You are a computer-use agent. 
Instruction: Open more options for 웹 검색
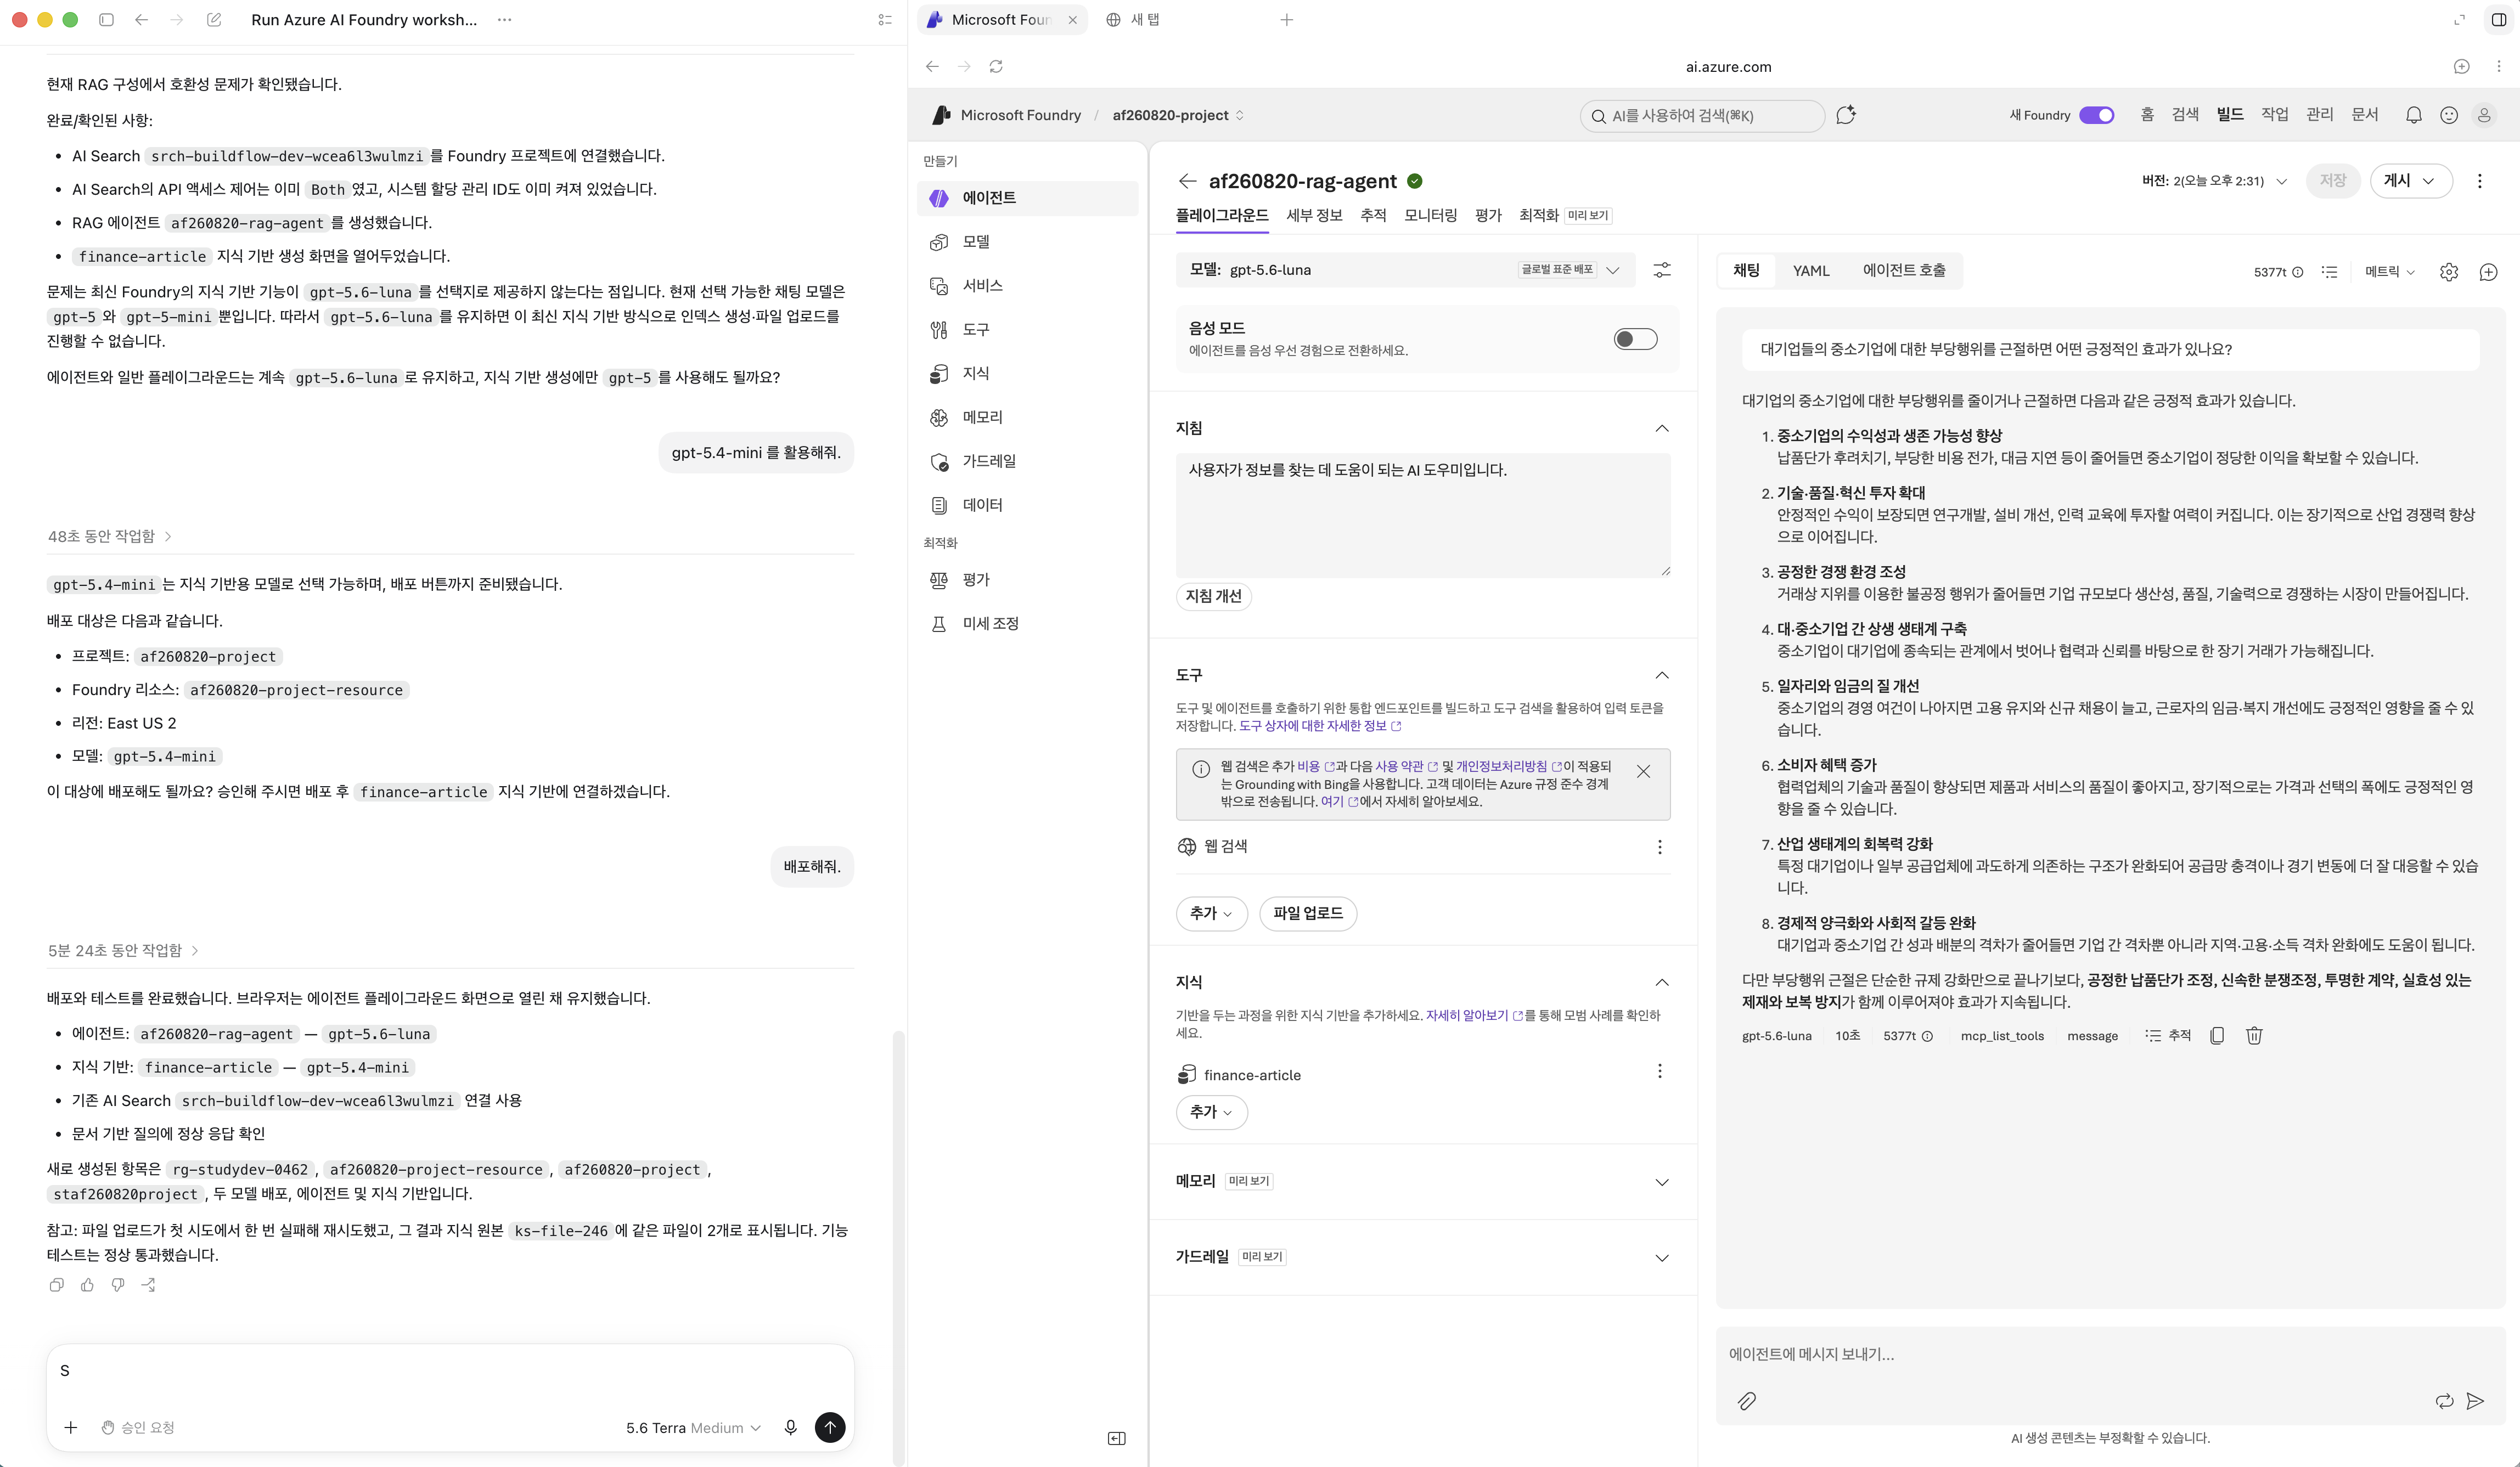1660,848
